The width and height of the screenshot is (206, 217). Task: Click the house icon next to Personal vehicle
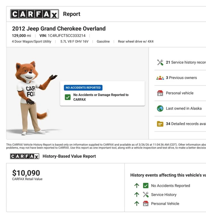(160, 93)
